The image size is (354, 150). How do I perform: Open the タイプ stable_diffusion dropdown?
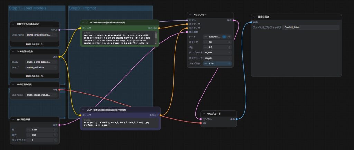[x=42, y=68]
